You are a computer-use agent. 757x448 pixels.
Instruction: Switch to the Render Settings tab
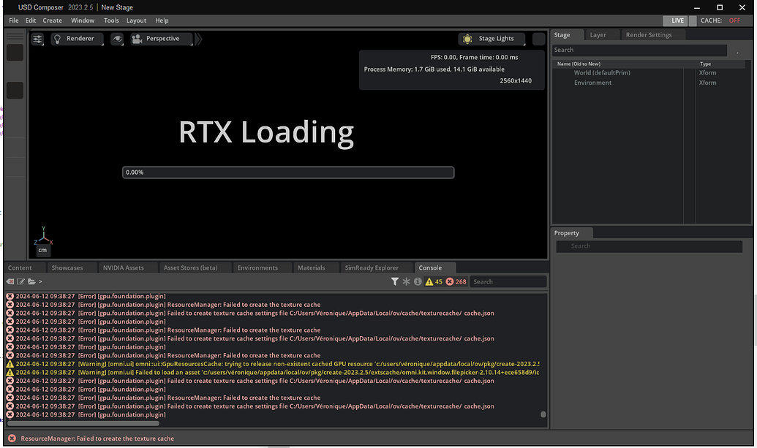point(651,34)
